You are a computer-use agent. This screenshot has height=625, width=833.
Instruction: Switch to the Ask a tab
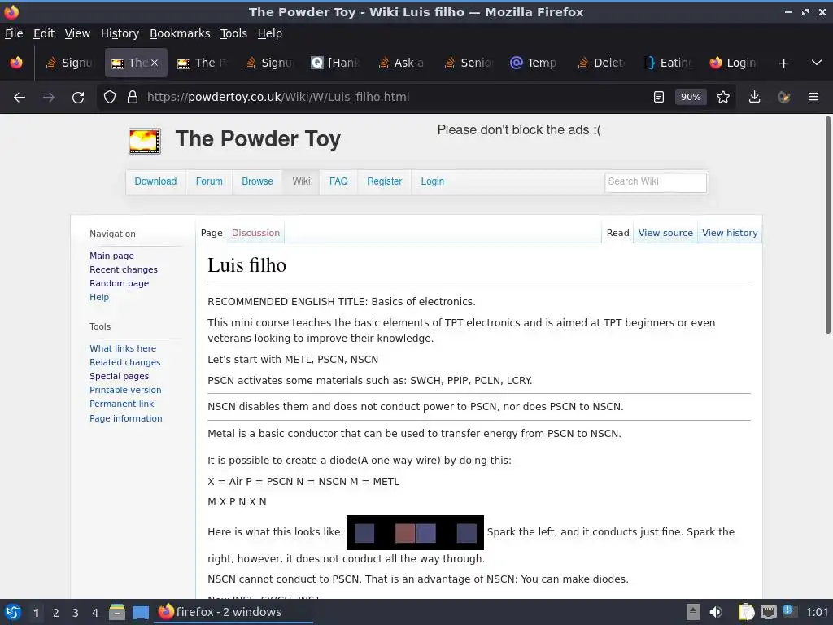[402, 63]
